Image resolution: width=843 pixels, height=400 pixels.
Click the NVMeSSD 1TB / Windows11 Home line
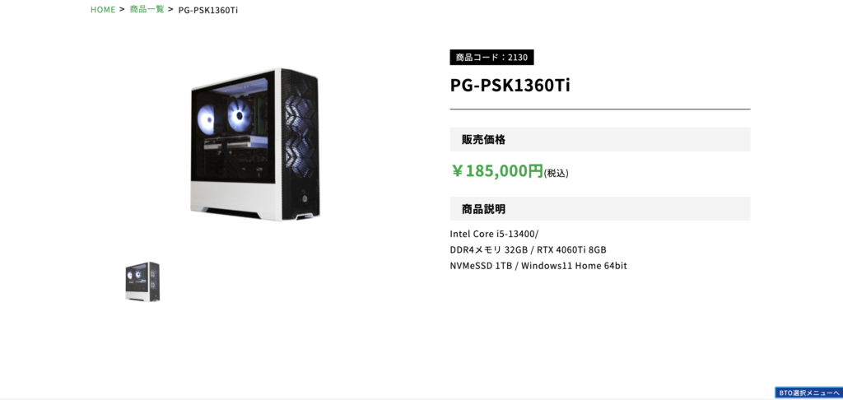(x=538, y=266)
